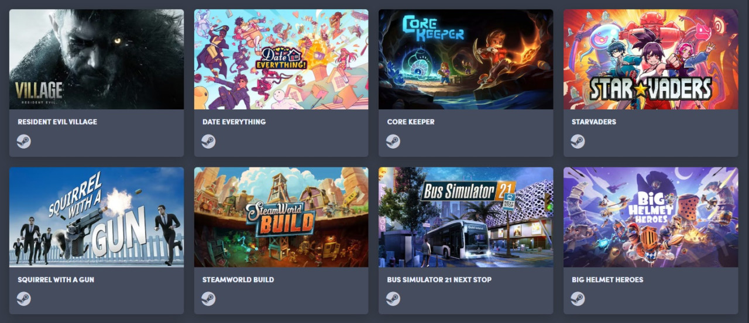
Task: Open the Date Everything cover art
Action: click(x=281, y=59)
